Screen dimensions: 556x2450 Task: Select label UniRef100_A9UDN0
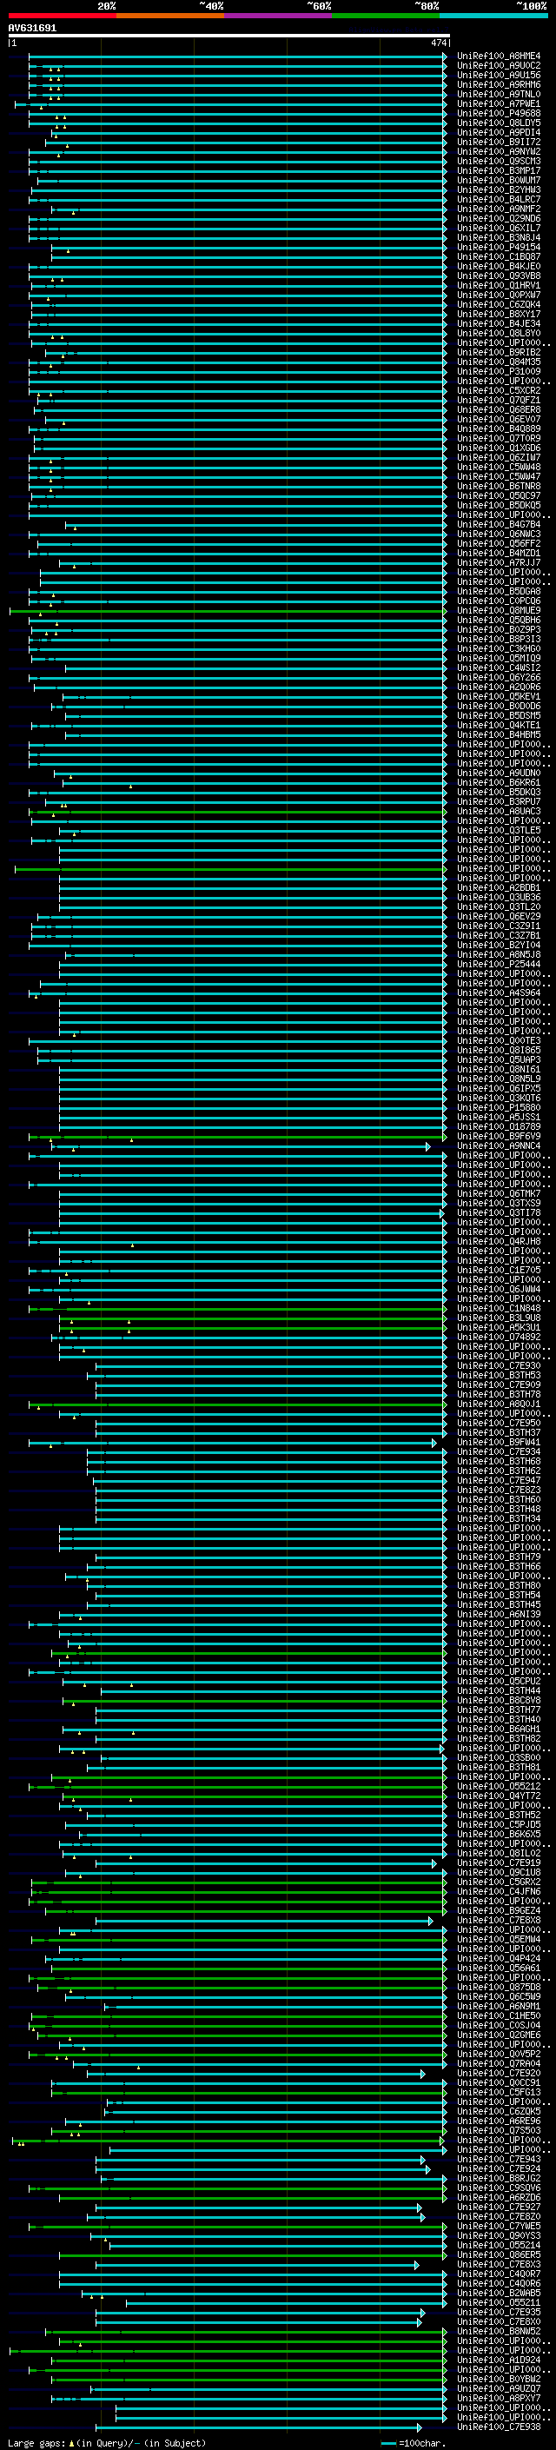(x=499, y=774)
